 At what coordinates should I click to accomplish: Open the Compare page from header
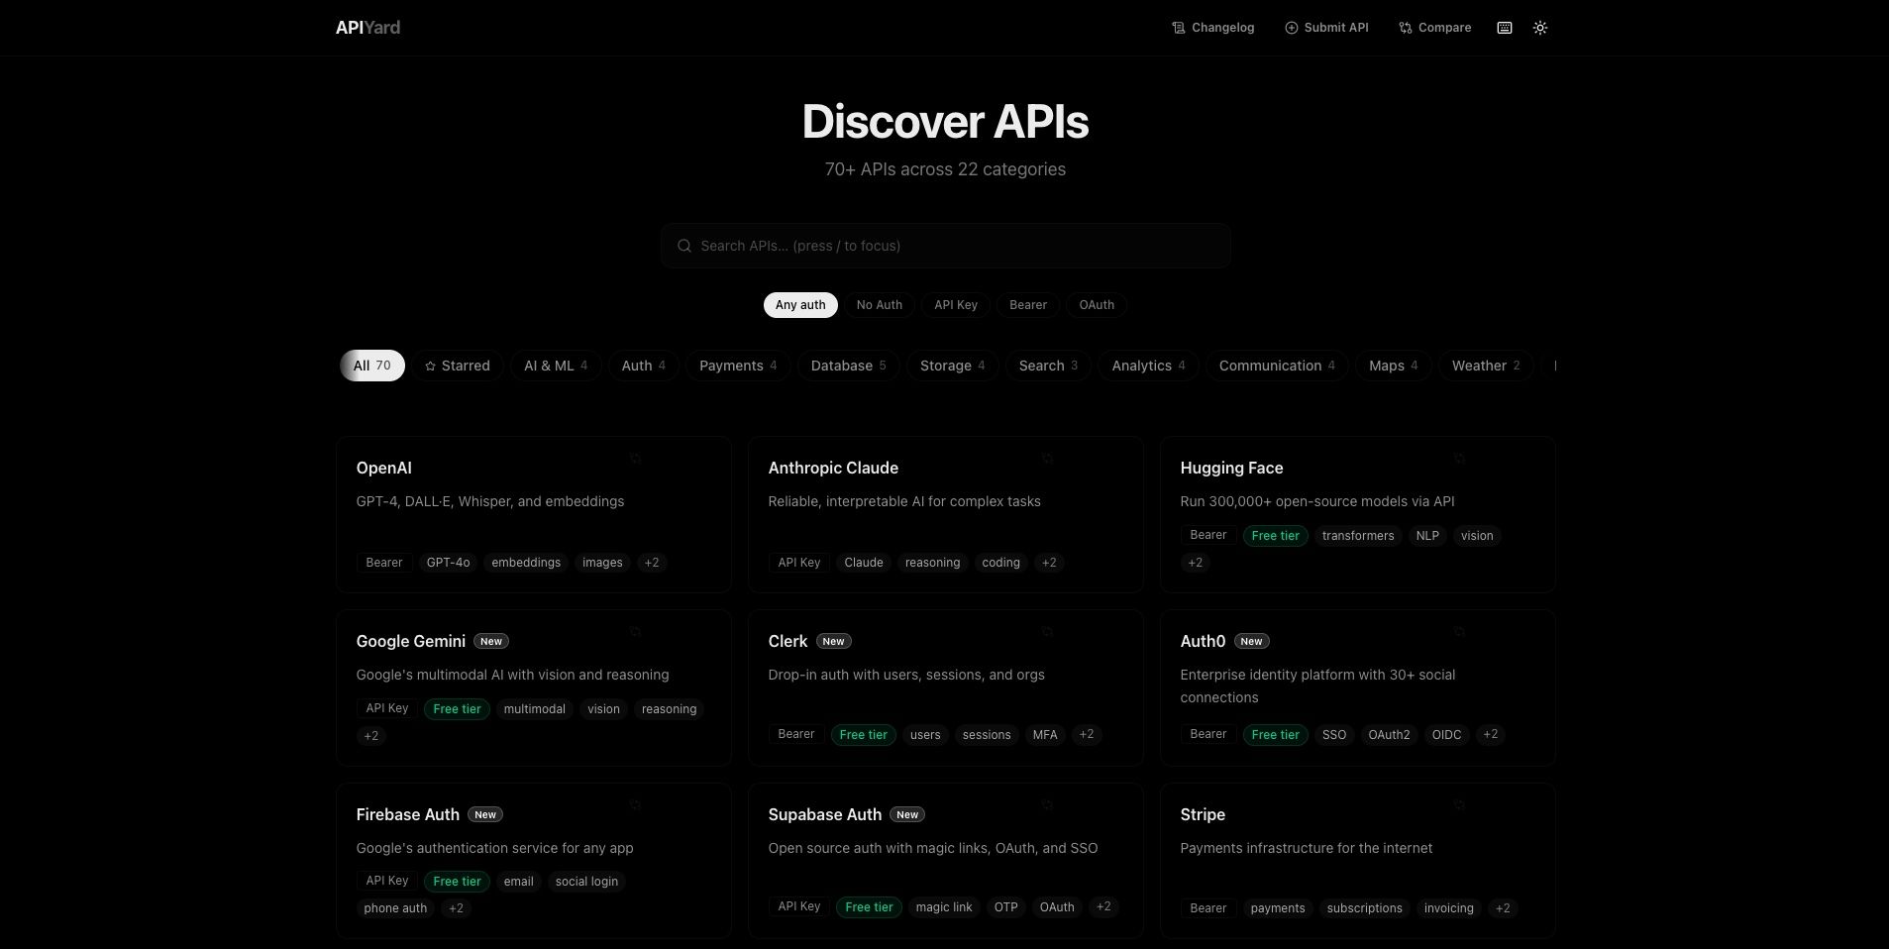(1435, 28)
